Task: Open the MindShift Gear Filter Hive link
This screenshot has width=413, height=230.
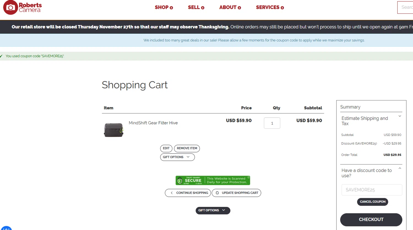Action: pyautogui.click(x=153, y=123)
